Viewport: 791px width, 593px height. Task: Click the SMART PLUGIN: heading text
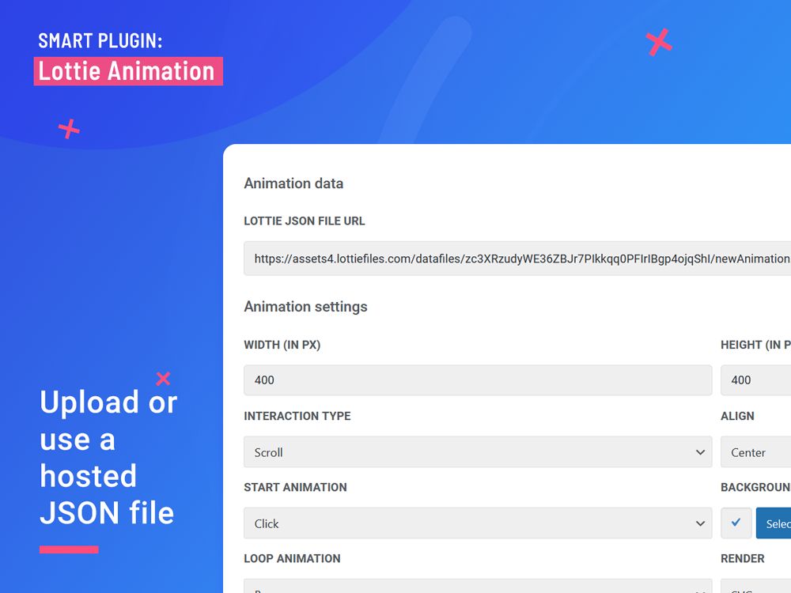click(100, 41)
